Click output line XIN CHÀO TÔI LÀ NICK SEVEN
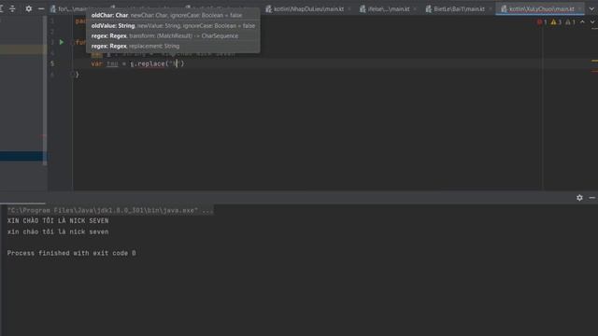 coord(58,221)
